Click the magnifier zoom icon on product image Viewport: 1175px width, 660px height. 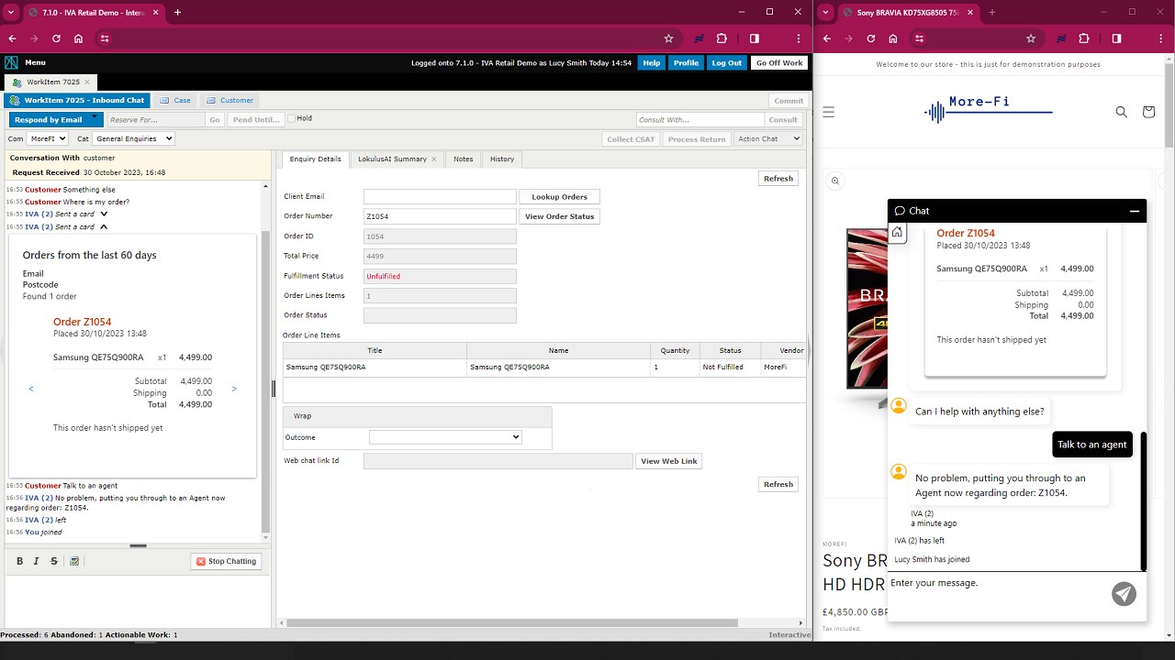click(834, 180)
